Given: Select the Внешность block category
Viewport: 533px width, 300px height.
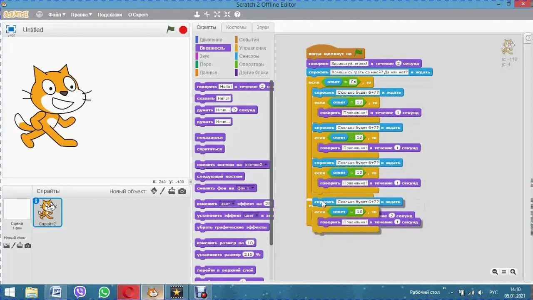Looking at the screenshot, I should [x=213, y=48].
